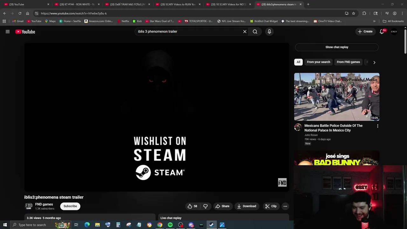Open Microsoft Edge from taskbar
The image size is (407, 229).
click(x=87, y=225)
